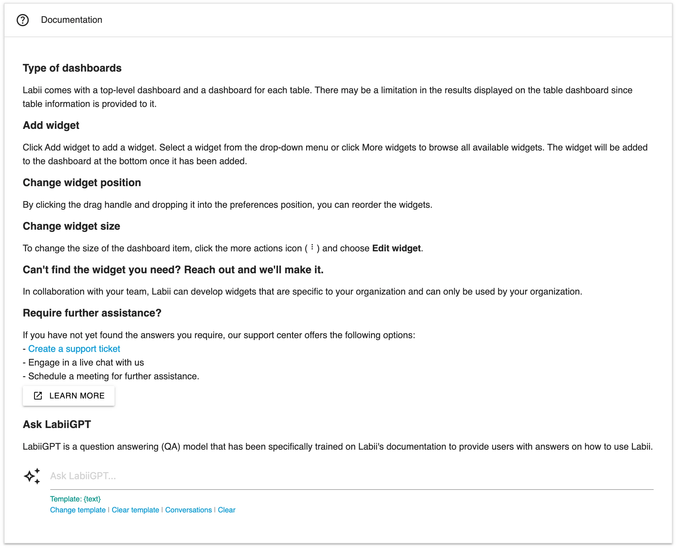The width and height of the screenshot is (678, 552).
Task: Click the Add widget section heading
Action: tap(51, 125)
